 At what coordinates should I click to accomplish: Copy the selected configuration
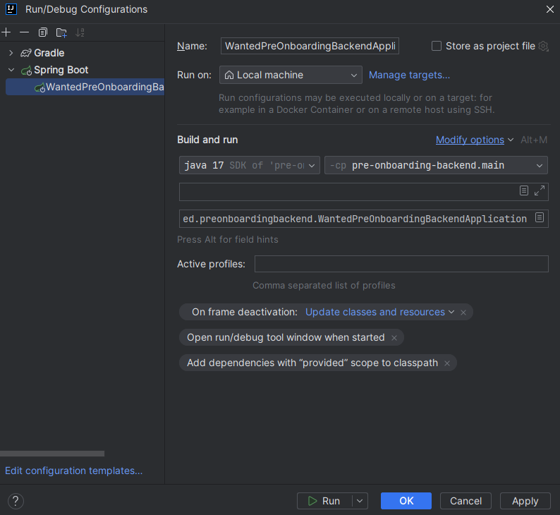click(x=43, y=32)
